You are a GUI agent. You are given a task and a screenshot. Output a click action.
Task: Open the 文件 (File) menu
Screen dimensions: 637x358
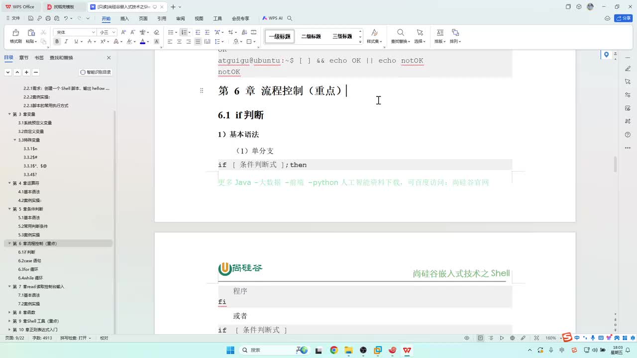tap(13, 18)
